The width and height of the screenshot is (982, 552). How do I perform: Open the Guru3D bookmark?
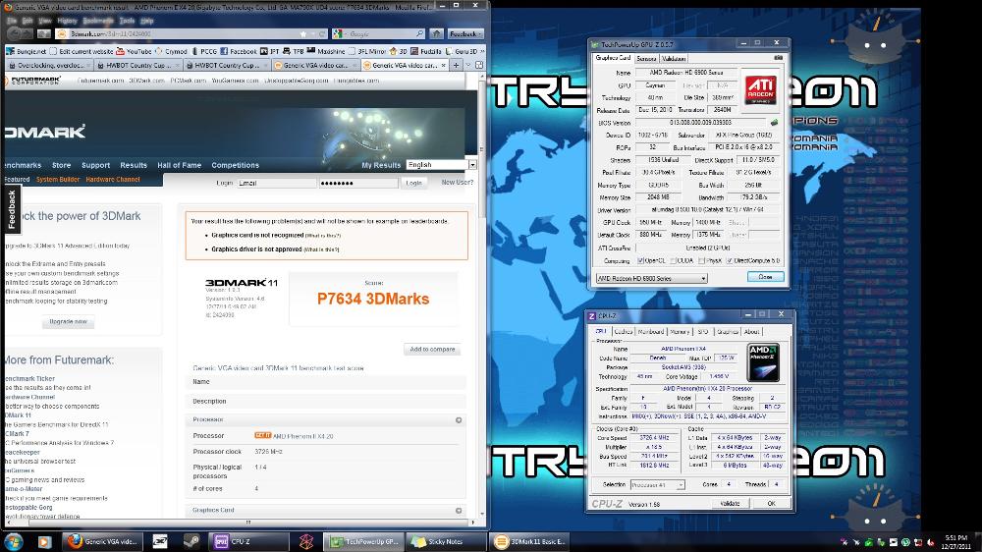click(461, 51)
